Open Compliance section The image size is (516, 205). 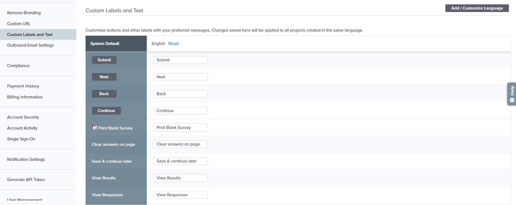coord(18,66)
